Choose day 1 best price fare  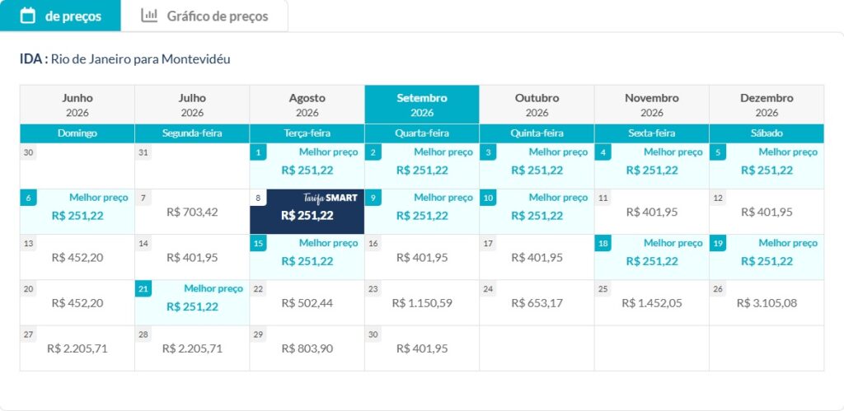(307, 166)
